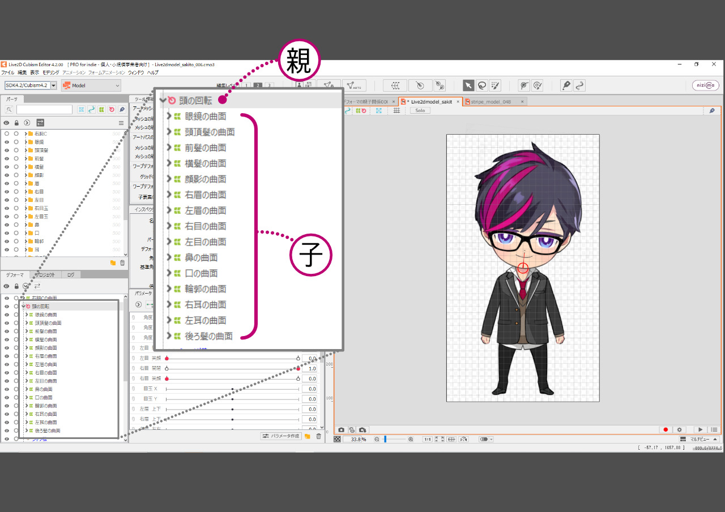
Task: Click the trash icon in Parts panel
Action: [122, 263]
